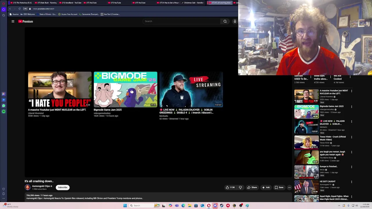The width and height of the screenshot is (372, 209).
Task: Toggle the VPN badge in the address bar
Action: [25, 9]
